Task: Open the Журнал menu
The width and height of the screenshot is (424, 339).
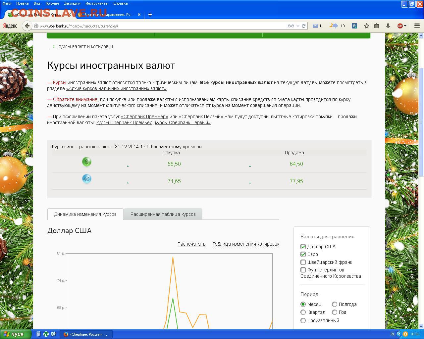Action: click(x=52, y=3)
